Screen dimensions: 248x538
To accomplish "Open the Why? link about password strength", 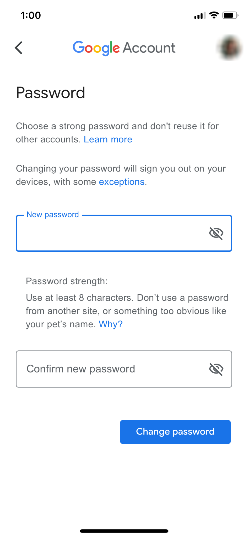I will pos(110,324).
